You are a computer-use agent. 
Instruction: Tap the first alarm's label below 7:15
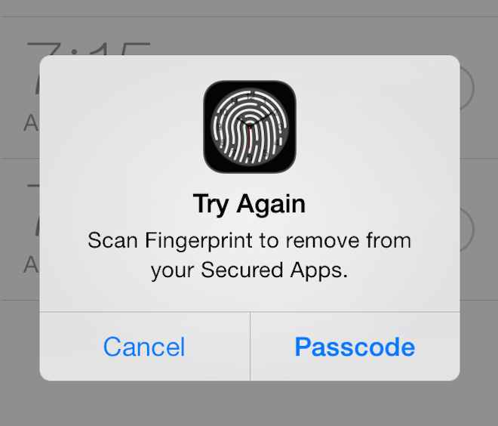31,123
